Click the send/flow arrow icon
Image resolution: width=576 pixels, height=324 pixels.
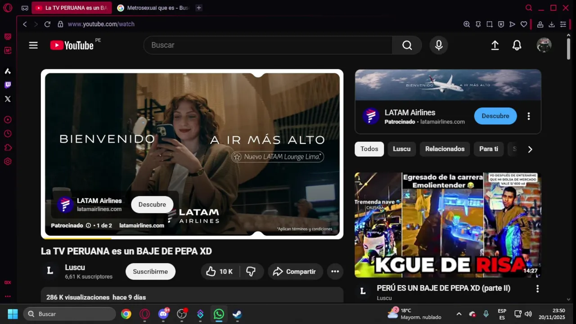pos(512,24)
